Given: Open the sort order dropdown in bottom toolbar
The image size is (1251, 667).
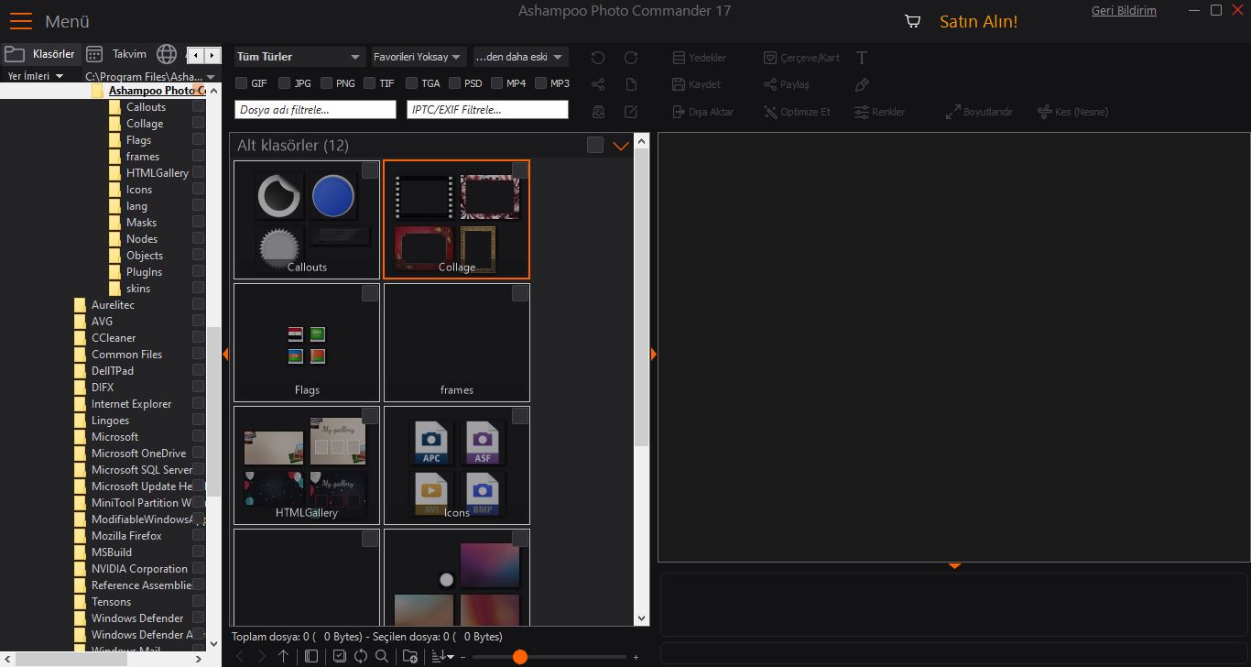Looking at the screenshot, I should 443,656.
